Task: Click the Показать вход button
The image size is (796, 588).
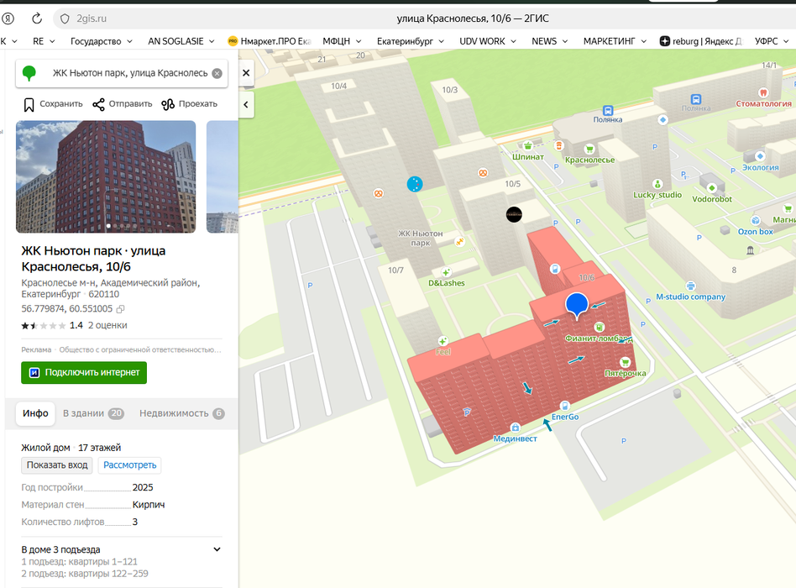Action: (x=57, y=465)
